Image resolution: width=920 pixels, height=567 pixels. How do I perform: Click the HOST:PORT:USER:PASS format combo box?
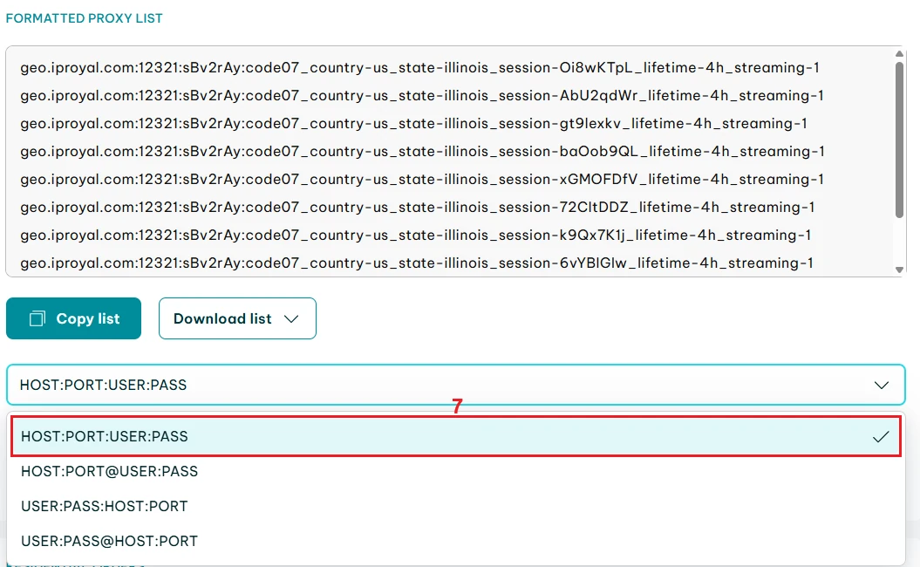tap(436, 385)
